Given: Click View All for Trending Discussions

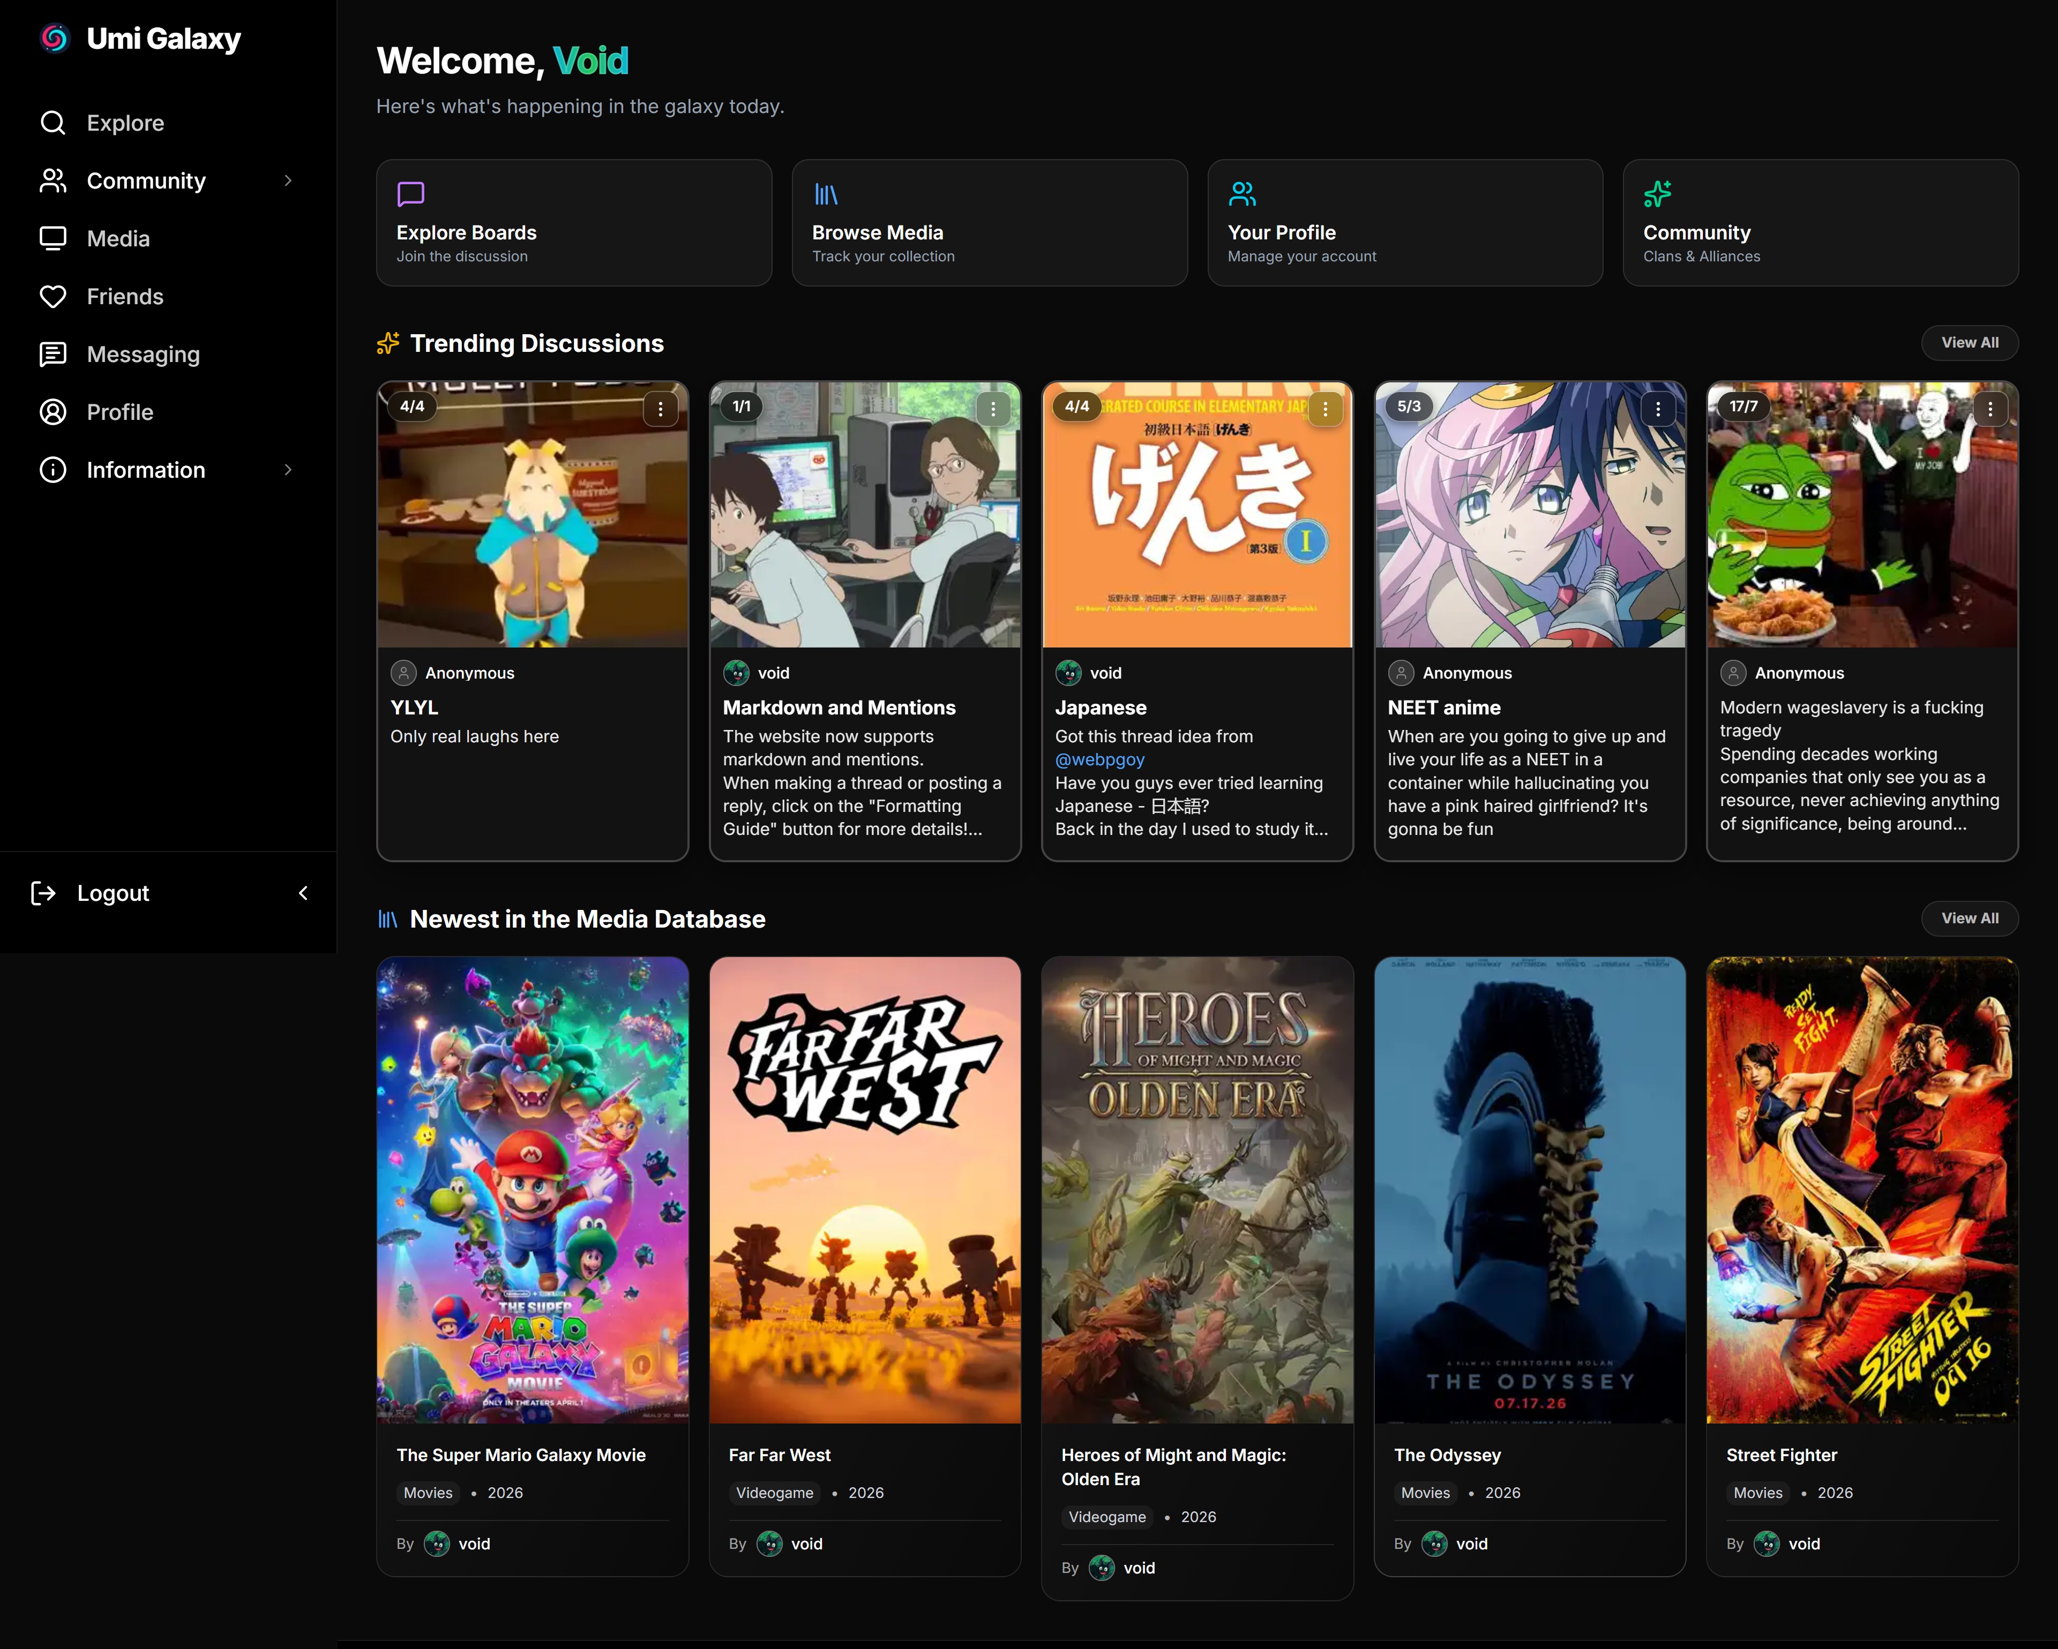Looking at the screenshot, I should click(1969, 343).
